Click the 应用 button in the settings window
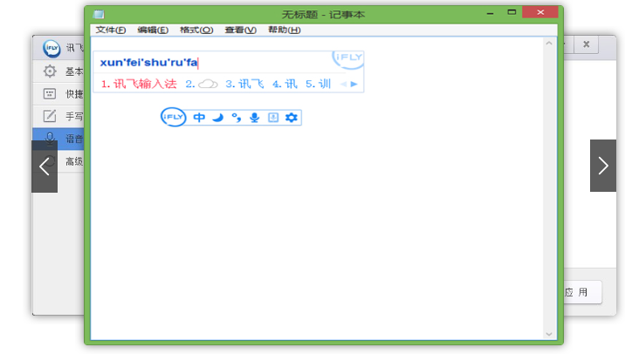The image size is (632, 354). point(582,292)
